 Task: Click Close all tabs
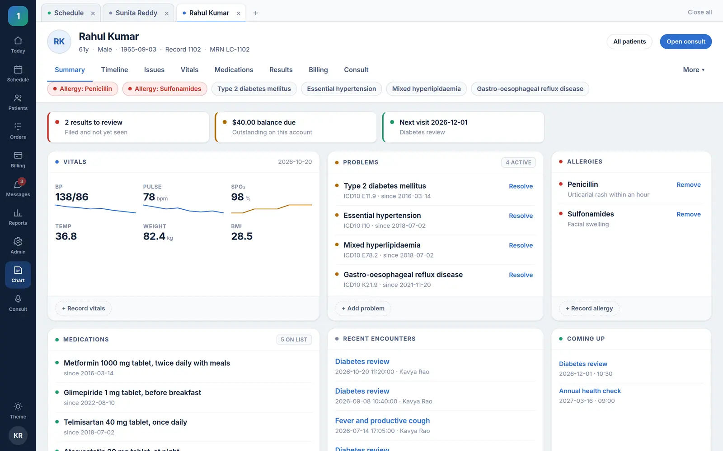pyautogui.click(x=700, y=12)
